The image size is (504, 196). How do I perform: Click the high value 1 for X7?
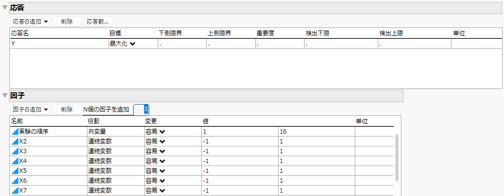coord(316,191)
